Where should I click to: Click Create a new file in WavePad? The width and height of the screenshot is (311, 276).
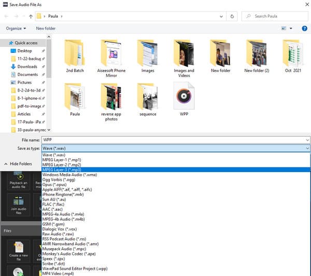(x=19, y=251)
